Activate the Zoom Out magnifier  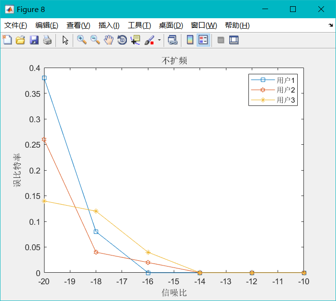click(x=95, y=40)
